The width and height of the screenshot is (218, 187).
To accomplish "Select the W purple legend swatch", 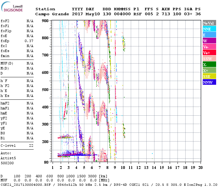I will [x=209, y=41].
